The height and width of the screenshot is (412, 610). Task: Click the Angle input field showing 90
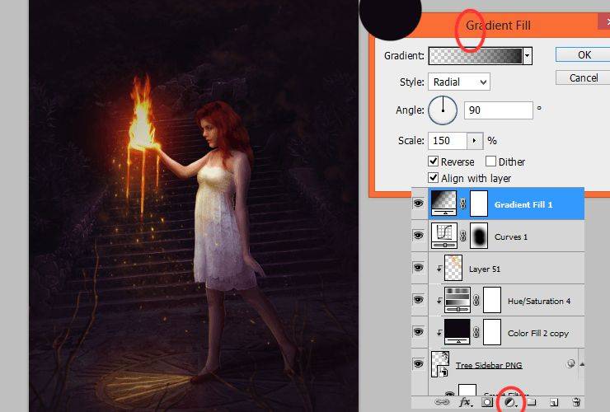click(499, 110)
